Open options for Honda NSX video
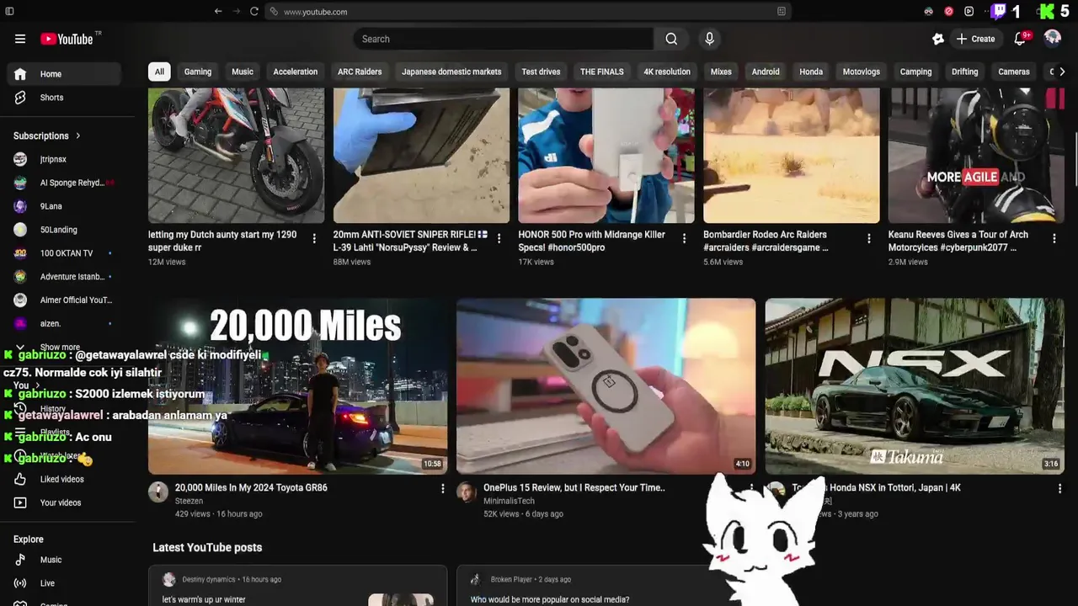 (x=1059, y=488)
